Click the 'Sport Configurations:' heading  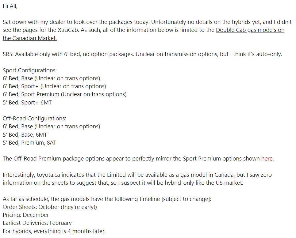coord(30,70)
